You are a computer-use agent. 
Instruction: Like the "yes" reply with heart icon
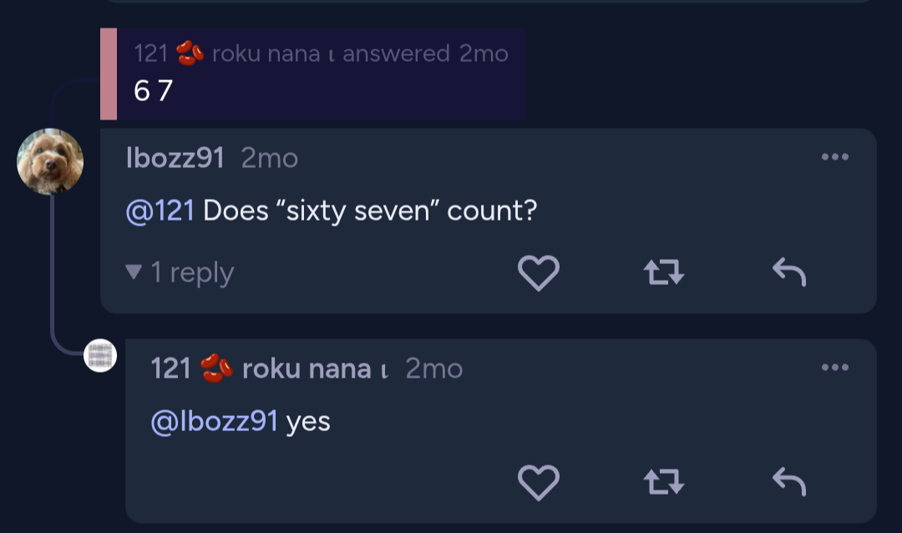click(x=539, y=482)
